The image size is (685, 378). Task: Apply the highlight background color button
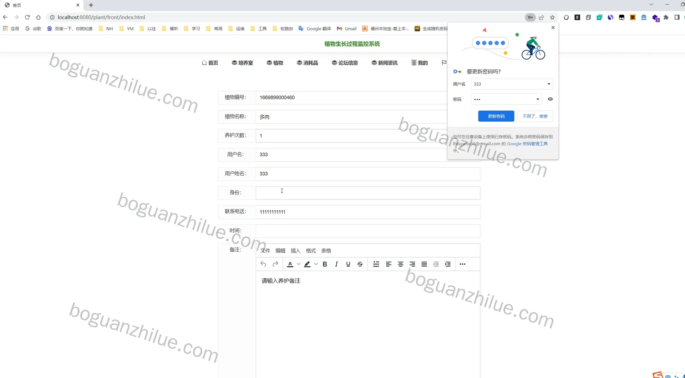(307, 264)
